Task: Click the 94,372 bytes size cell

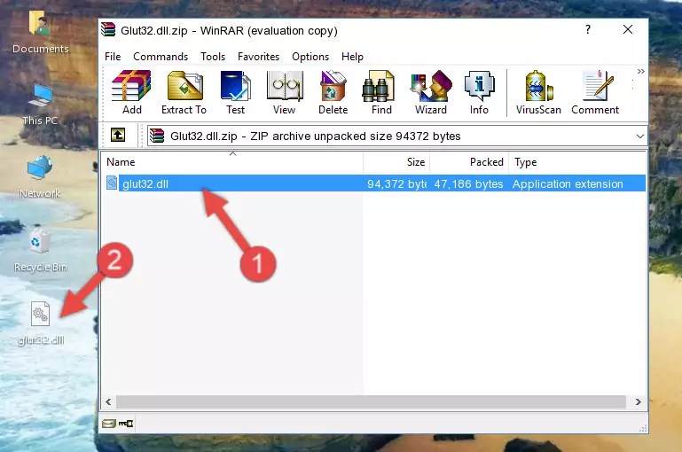Action: [x=396, y=183]
